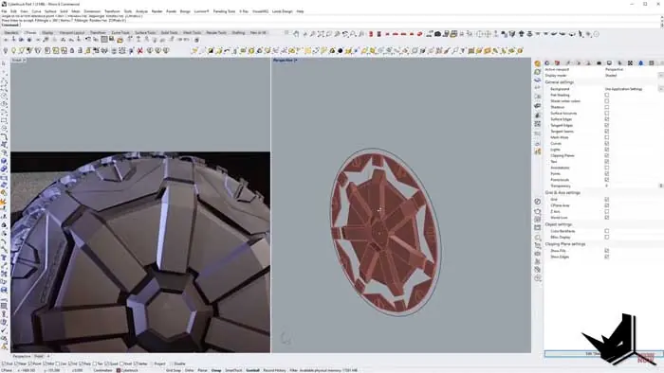
Task: Toggle the Mesh Wires checkbox
Action: [x=607, y=137]
